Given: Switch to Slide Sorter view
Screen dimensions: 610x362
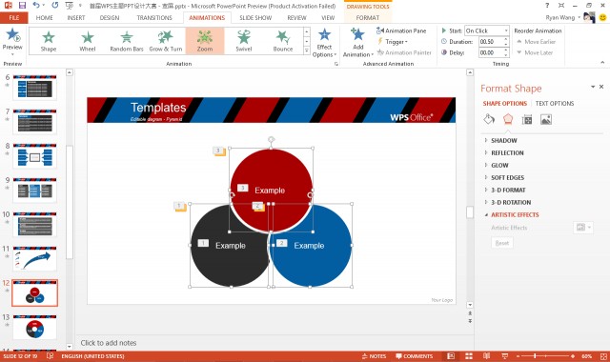Looking at the screenshot, I should click(x=469, y=356).
